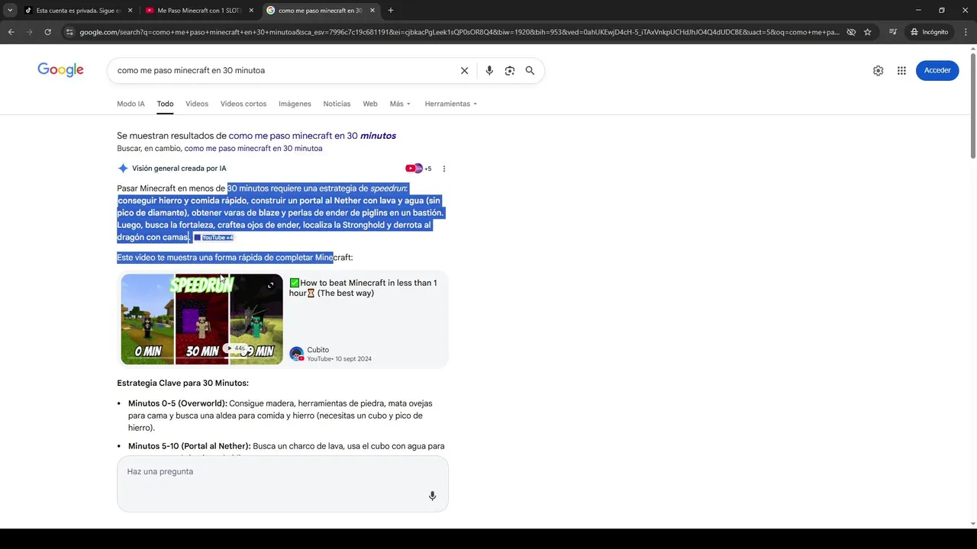Open Google apps grid
The image size is (977, 549).
point(901,70)
